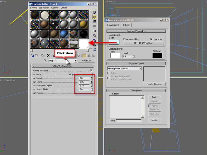Collapse the Atmosphere rollout
Viewport: 207px width, 155px height.
136,90
